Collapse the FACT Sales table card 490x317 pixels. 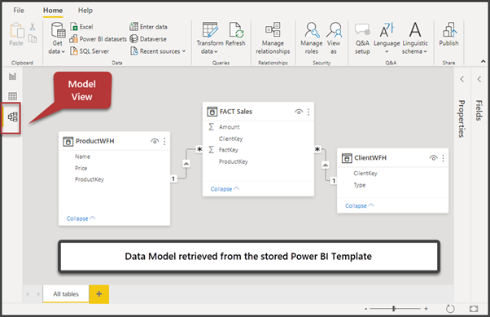(x=225, y=189)
